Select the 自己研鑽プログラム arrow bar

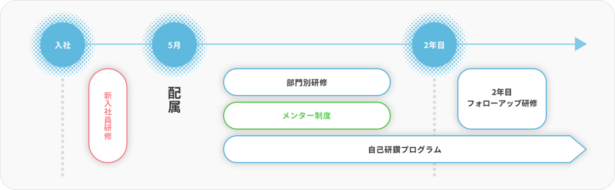coord(405,149)
